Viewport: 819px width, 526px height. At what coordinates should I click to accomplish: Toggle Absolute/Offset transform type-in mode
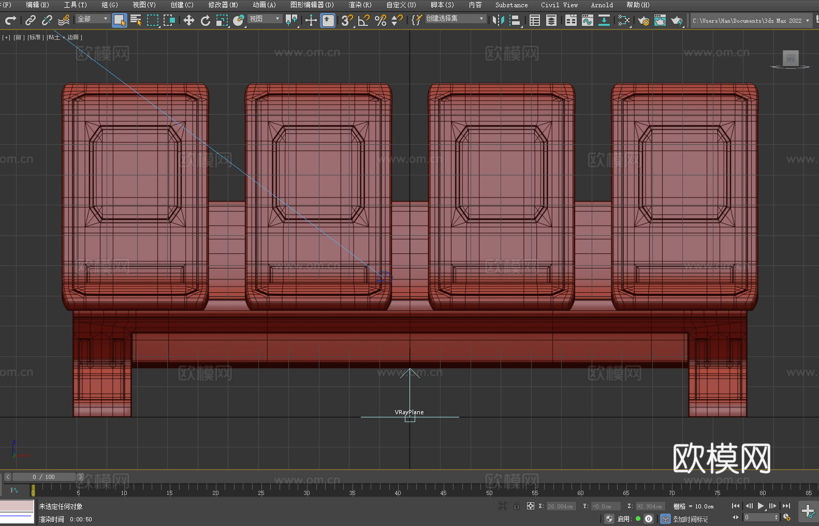(531, 506)
